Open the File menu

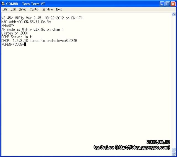pyautogui.click(x=5, y=9)
